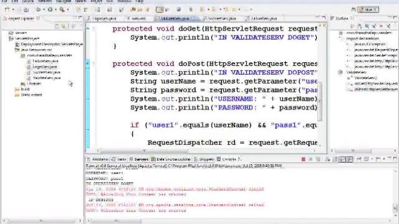Select Deployment Descriptor tree item

tap(49, 44)
